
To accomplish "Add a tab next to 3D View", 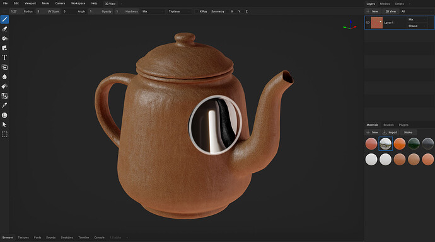I will coord(121,4).
